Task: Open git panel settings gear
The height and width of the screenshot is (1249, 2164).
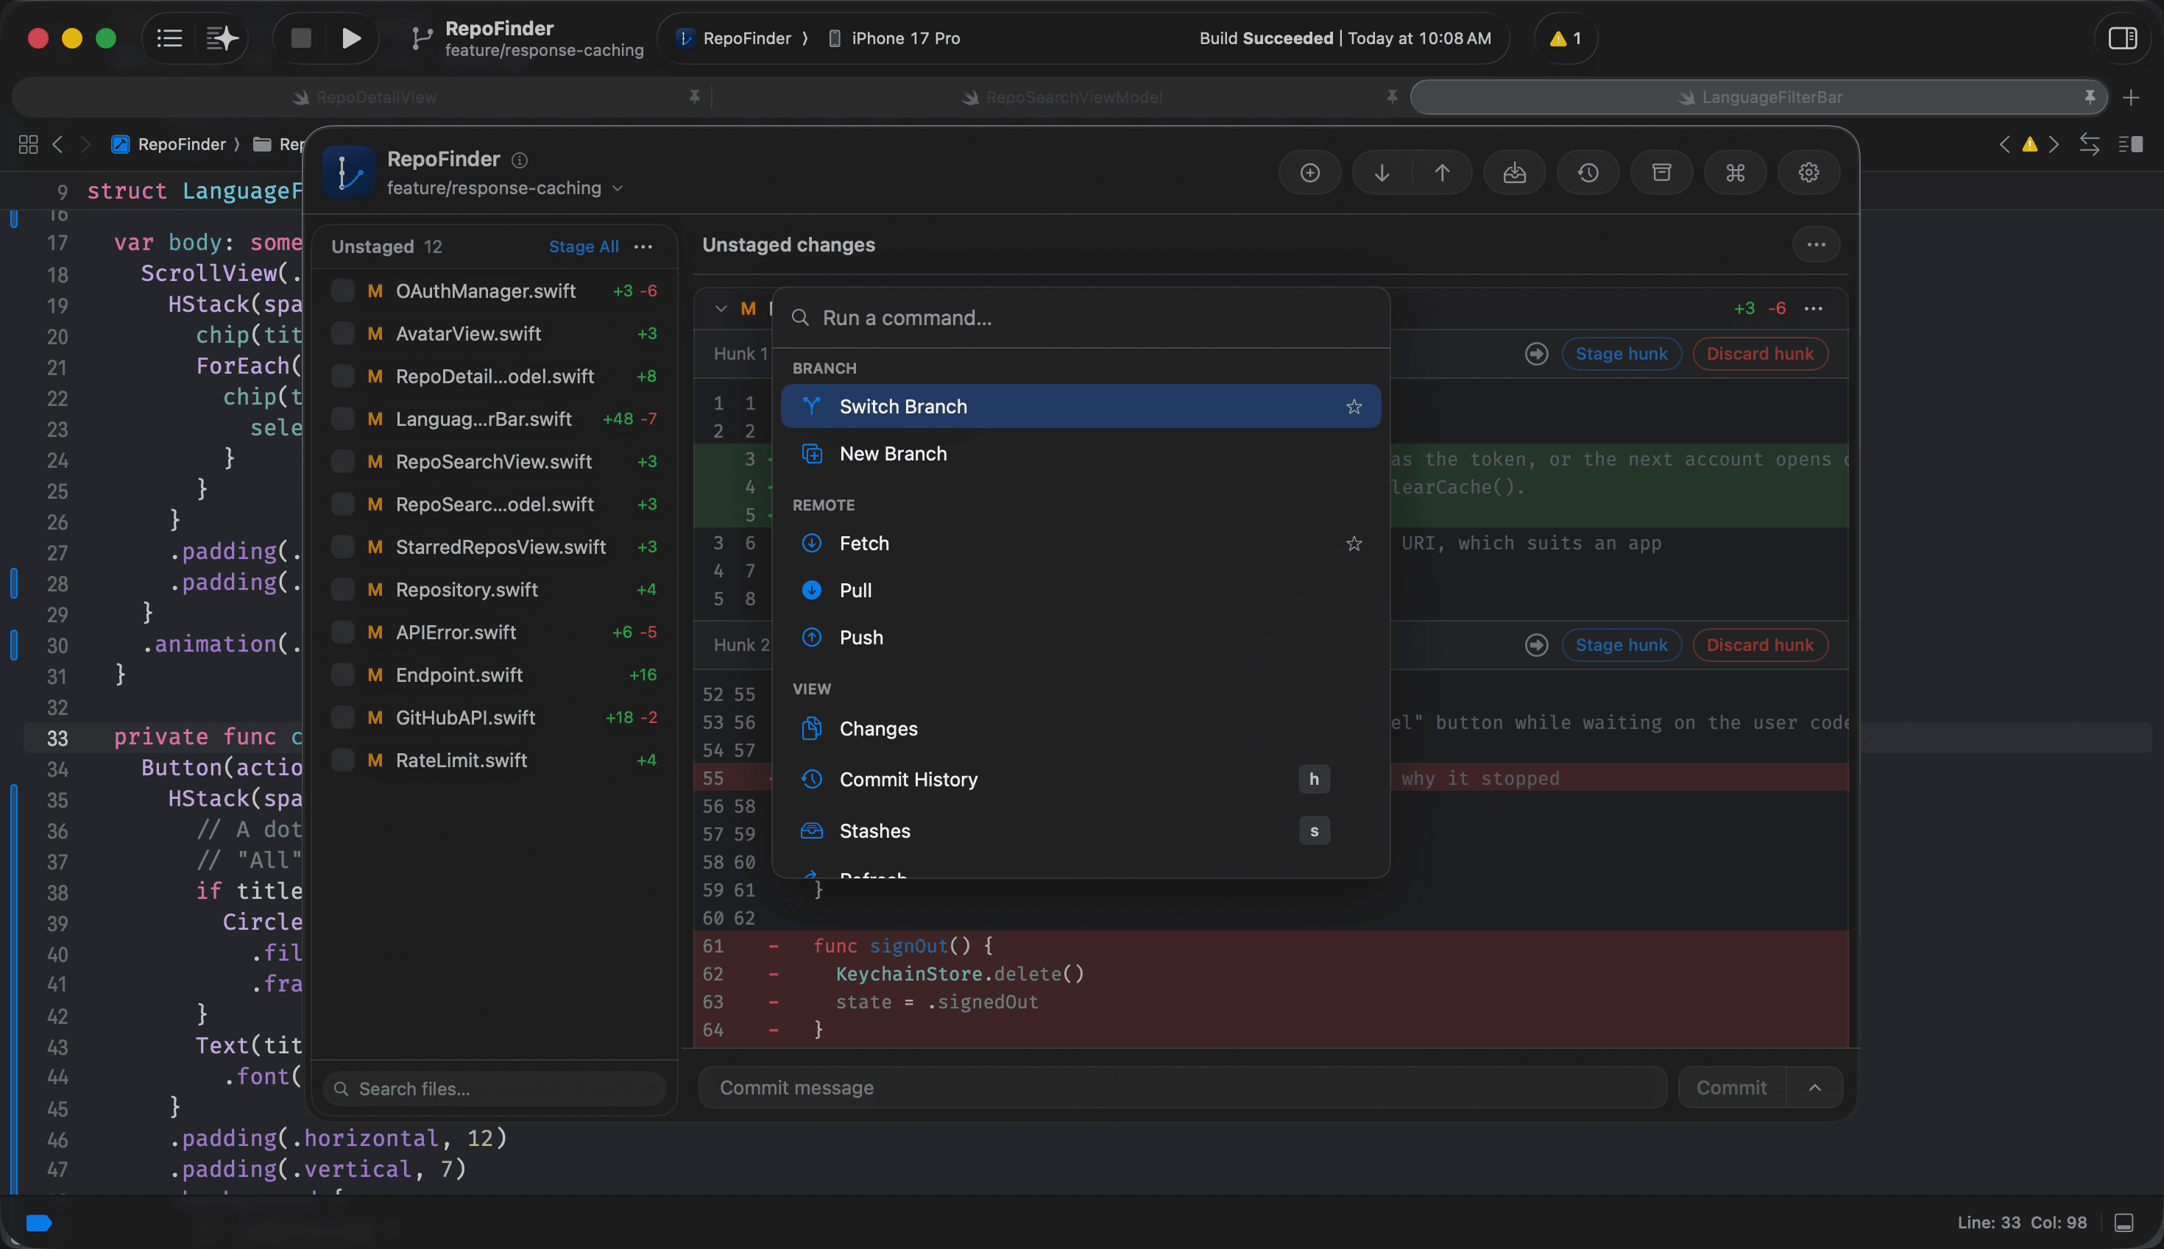Action: tap(1808, 172)
